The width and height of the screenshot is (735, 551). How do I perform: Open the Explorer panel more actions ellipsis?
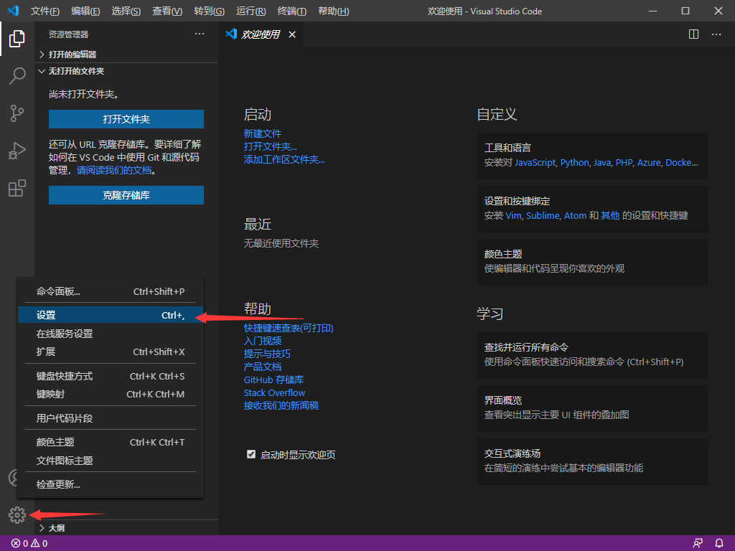[x=200, y=34]
